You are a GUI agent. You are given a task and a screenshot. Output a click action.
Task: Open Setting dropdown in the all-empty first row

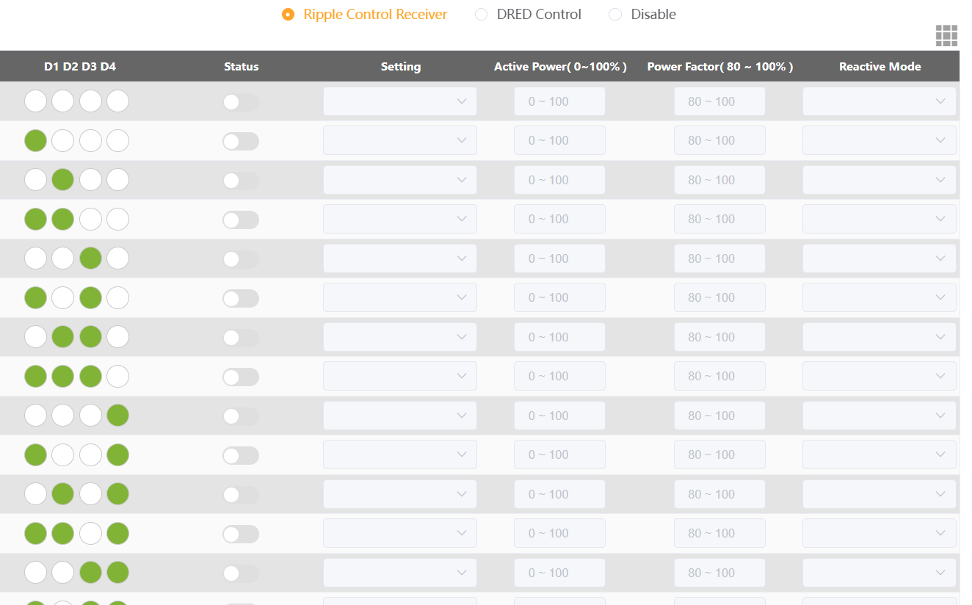click(x=399, y=101)
